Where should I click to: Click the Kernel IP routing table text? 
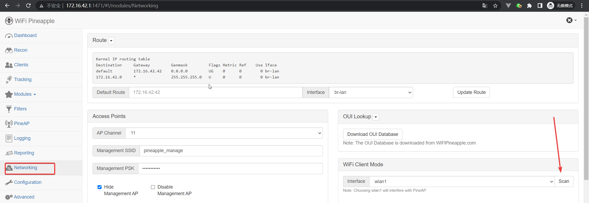coord(123,59)
